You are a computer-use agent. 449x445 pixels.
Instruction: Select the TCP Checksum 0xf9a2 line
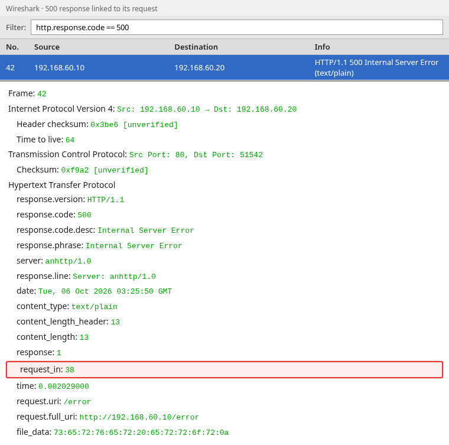pos(83,170)
